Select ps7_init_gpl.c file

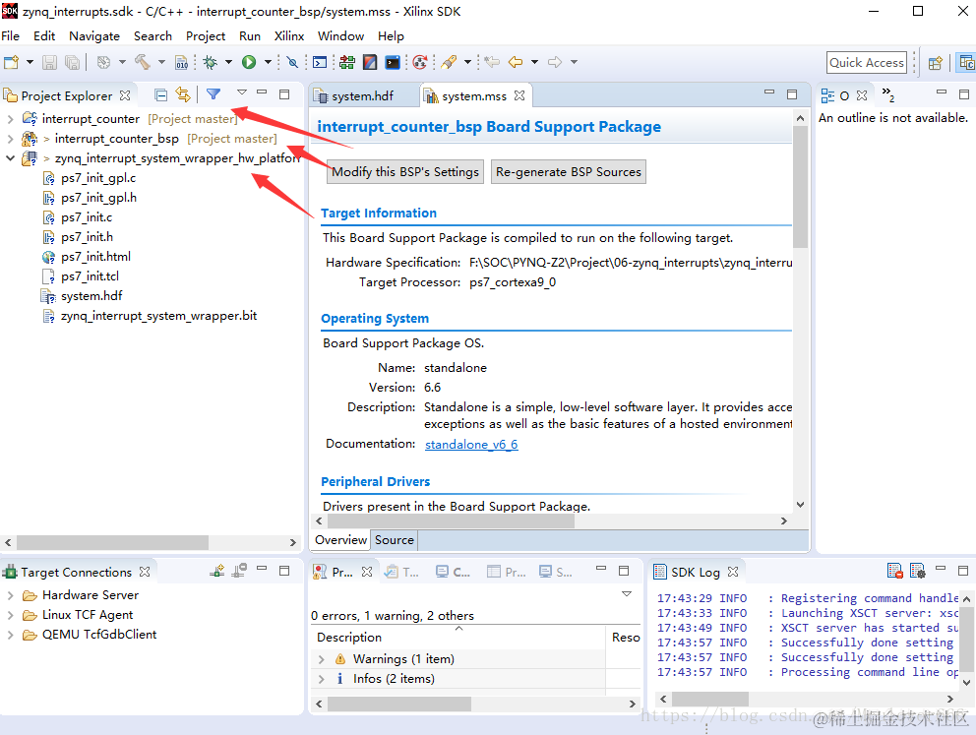click(98, 178)
